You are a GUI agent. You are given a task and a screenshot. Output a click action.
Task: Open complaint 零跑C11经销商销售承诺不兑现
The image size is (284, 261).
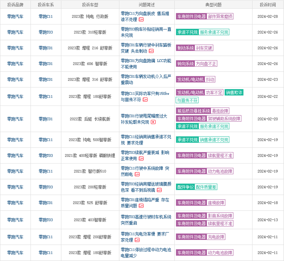(x=146, y=140)
